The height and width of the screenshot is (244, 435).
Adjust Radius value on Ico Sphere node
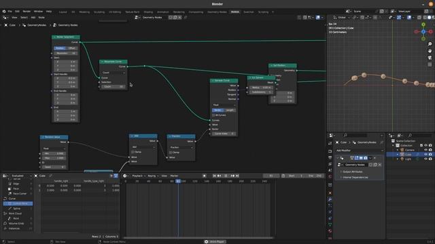click(261, 87)
